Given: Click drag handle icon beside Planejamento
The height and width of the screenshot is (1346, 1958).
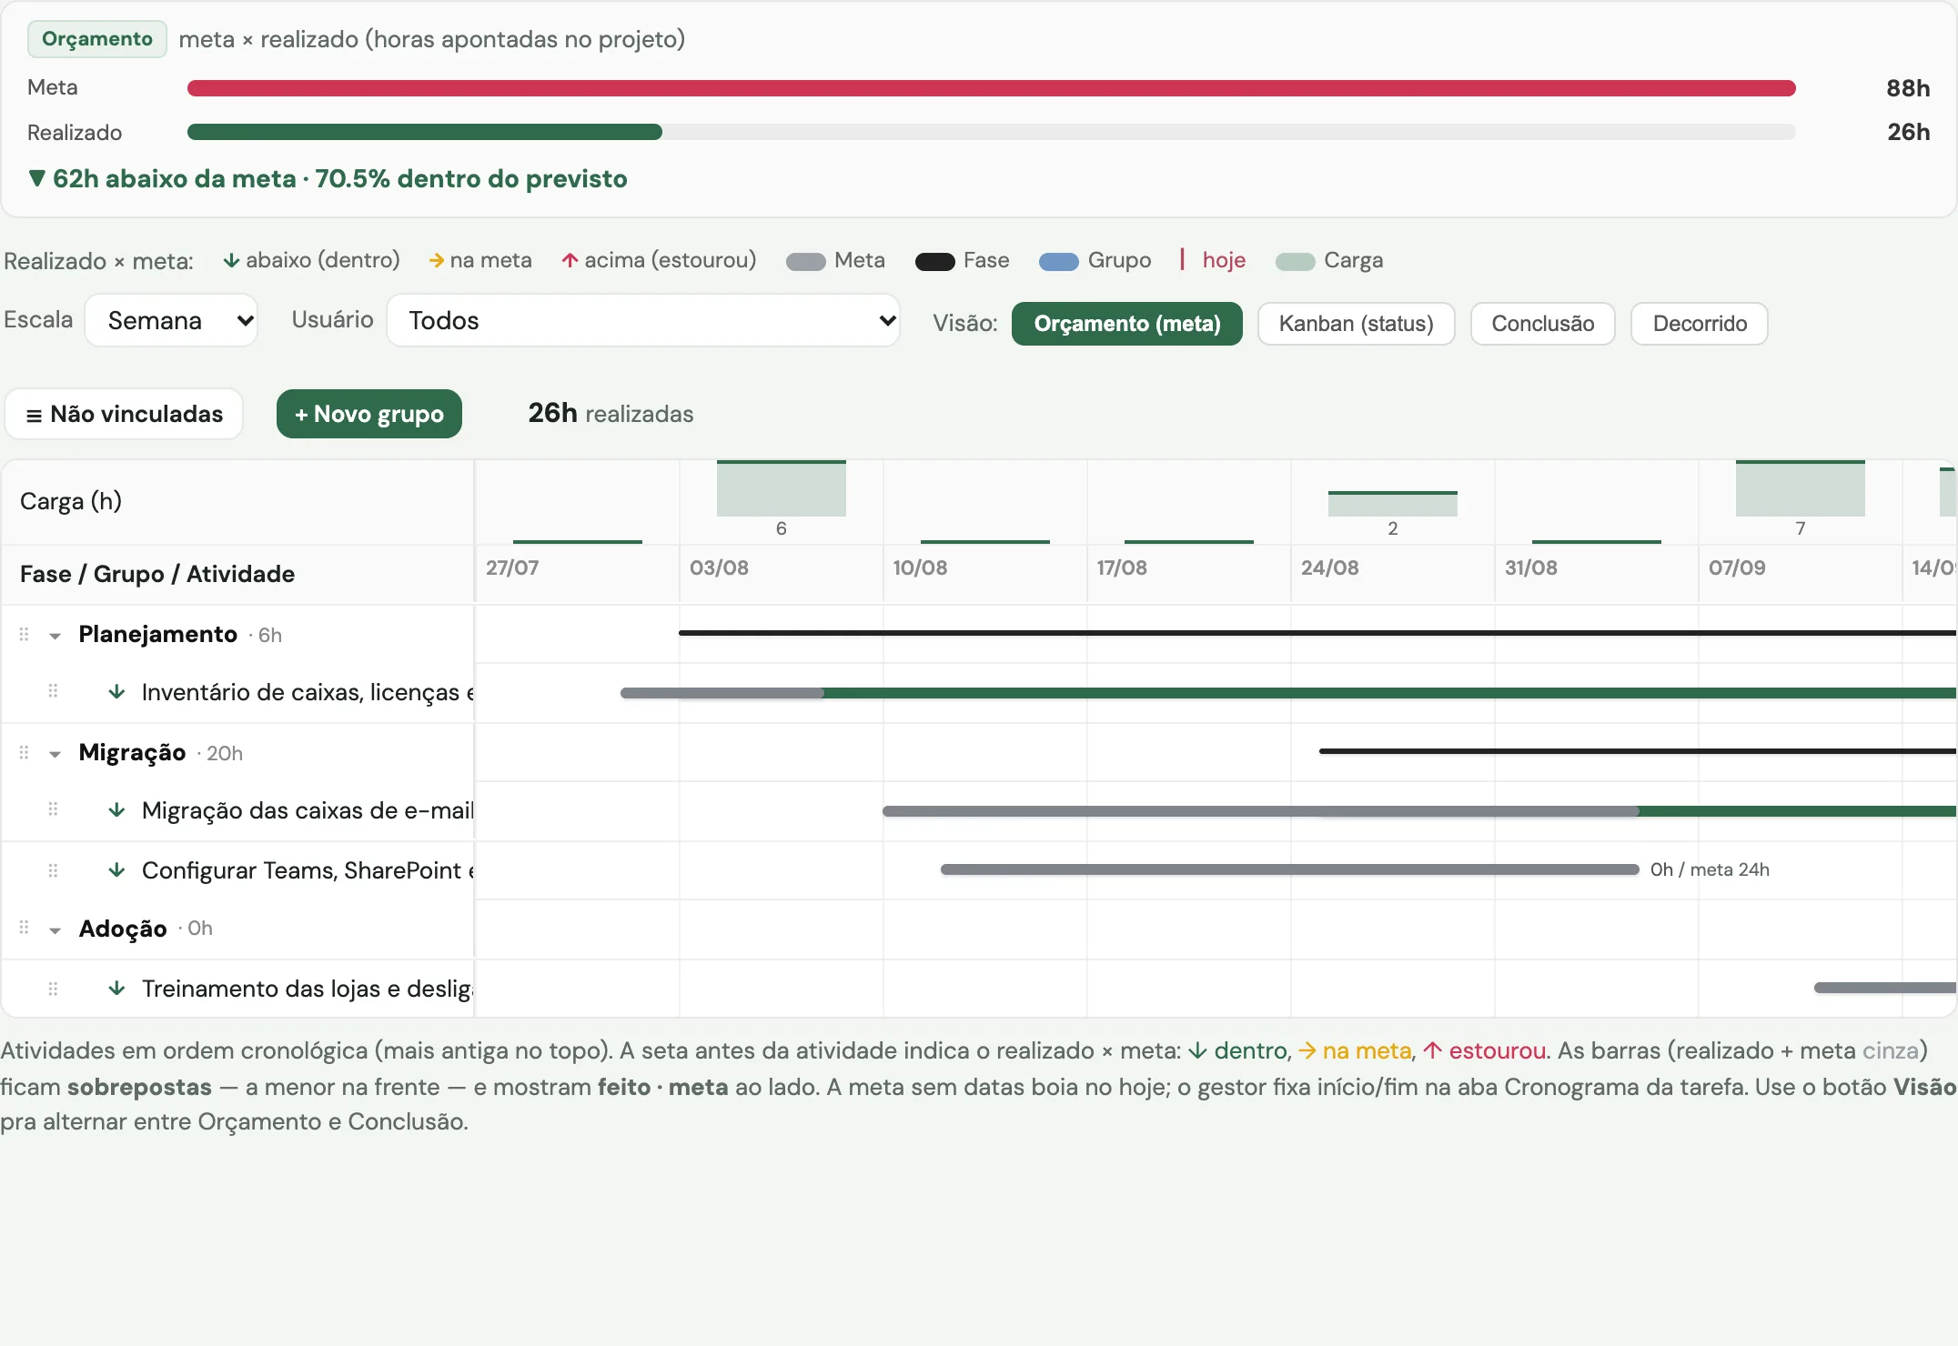Looking at the screenshot, I should [x=25, y=635].
